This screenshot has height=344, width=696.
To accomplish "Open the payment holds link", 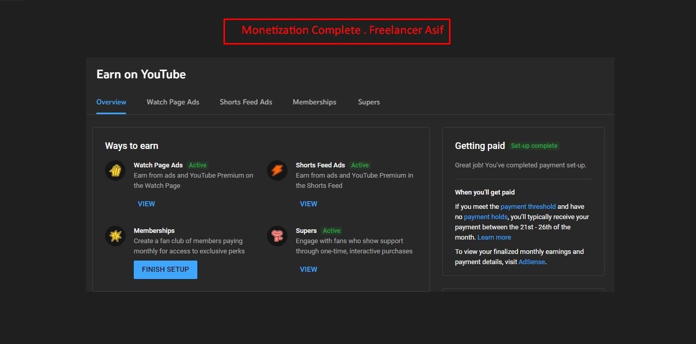I will pyautogui.click(x=485, y=217).
